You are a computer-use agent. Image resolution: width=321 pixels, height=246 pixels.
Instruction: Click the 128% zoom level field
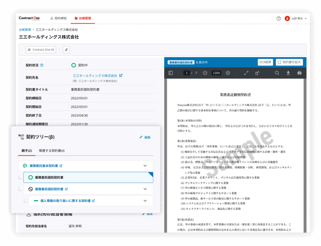(217, 73)
